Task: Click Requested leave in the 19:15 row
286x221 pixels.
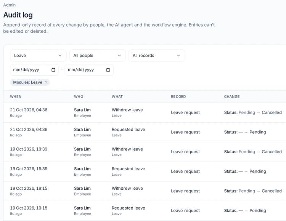Action: 129,208
